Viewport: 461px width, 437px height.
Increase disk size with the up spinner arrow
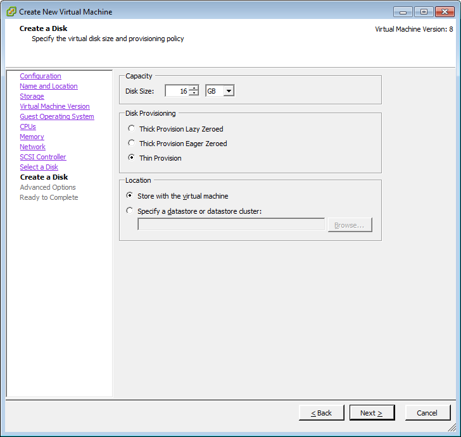[194, 88]
